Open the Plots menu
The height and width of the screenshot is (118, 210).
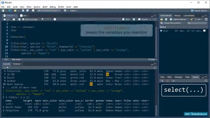[x=29, y=7]
